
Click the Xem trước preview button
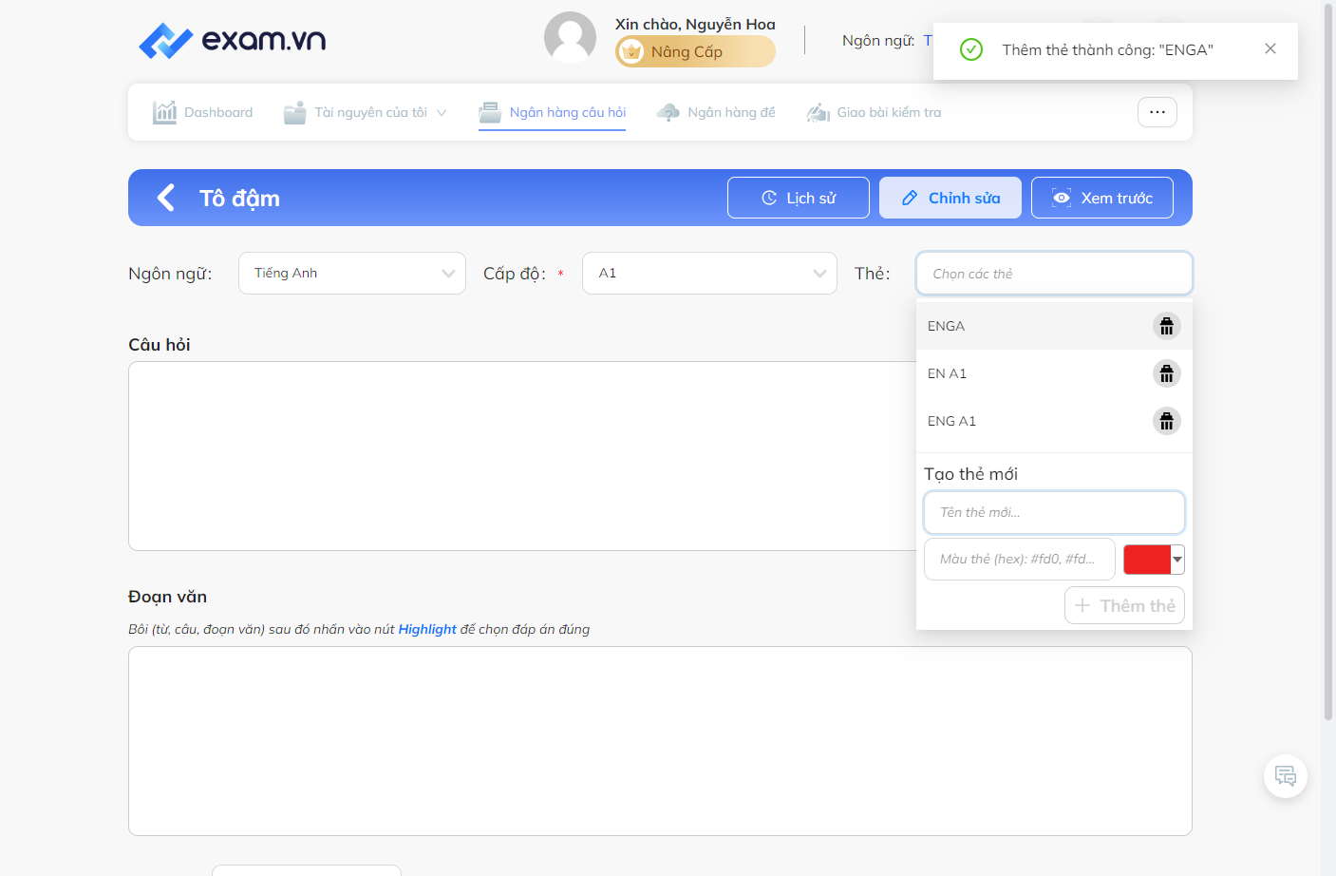coord(1102,198)
